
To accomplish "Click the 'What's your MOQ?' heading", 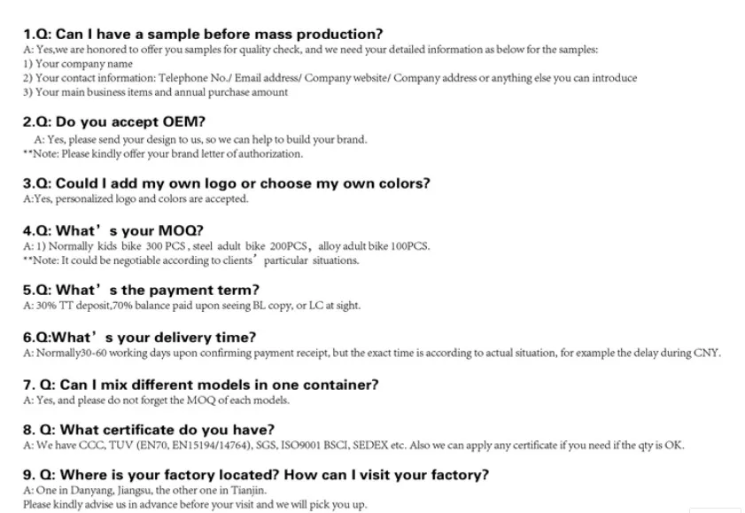I will click(113, 229).
